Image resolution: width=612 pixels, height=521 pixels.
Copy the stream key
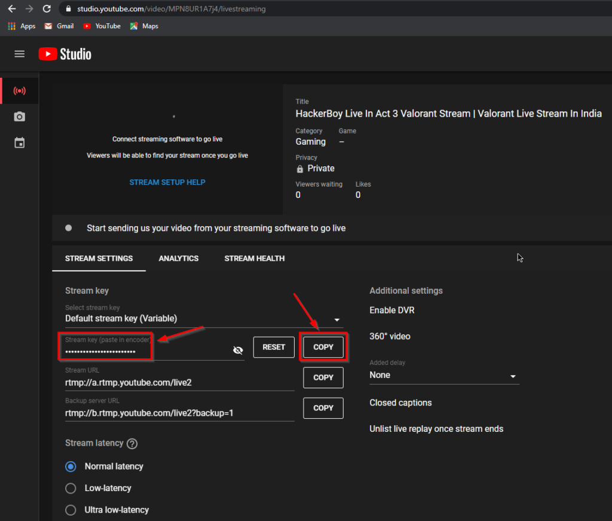coord(323,347)
